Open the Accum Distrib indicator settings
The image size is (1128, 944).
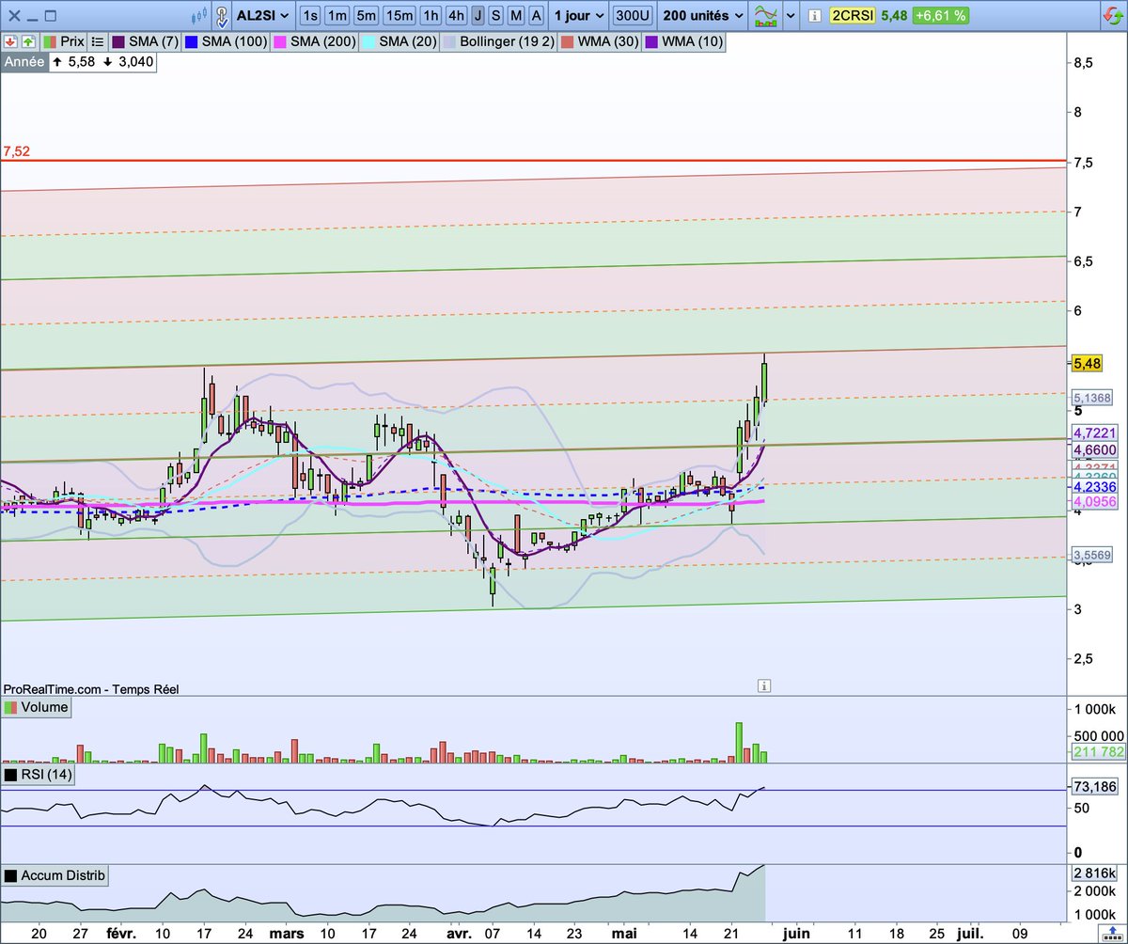point(55,875)
